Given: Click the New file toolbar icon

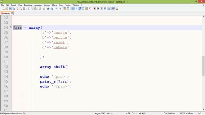Looking at the screenshot, I should 4,9.
